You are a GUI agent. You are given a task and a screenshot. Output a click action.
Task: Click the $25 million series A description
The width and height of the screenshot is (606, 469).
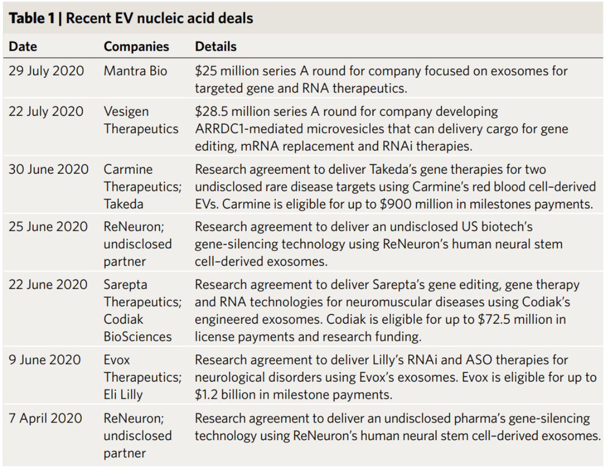[381, 80]
